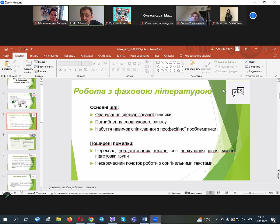Viewport: 280px width, 224px height.
Task: Click Восстановить (Reset) slide button
Action: [44, 66]
